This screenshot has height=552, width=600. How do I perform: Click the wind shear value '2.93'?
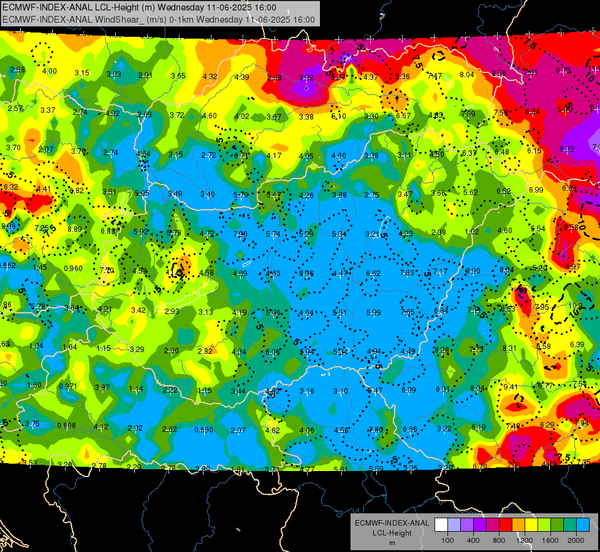[x=172, y=311]
